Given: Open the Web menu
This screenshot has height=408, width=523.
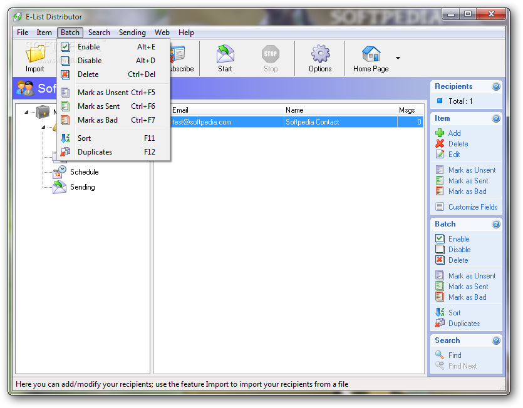Looking at the screenshot, I should (162, 33).
